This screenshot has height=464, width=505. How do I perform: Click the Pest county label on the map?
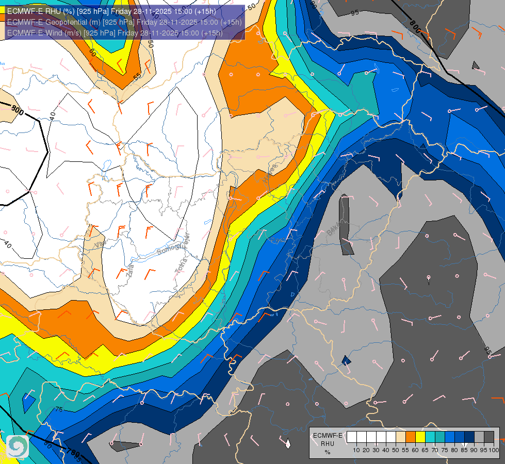pos(278,240)
